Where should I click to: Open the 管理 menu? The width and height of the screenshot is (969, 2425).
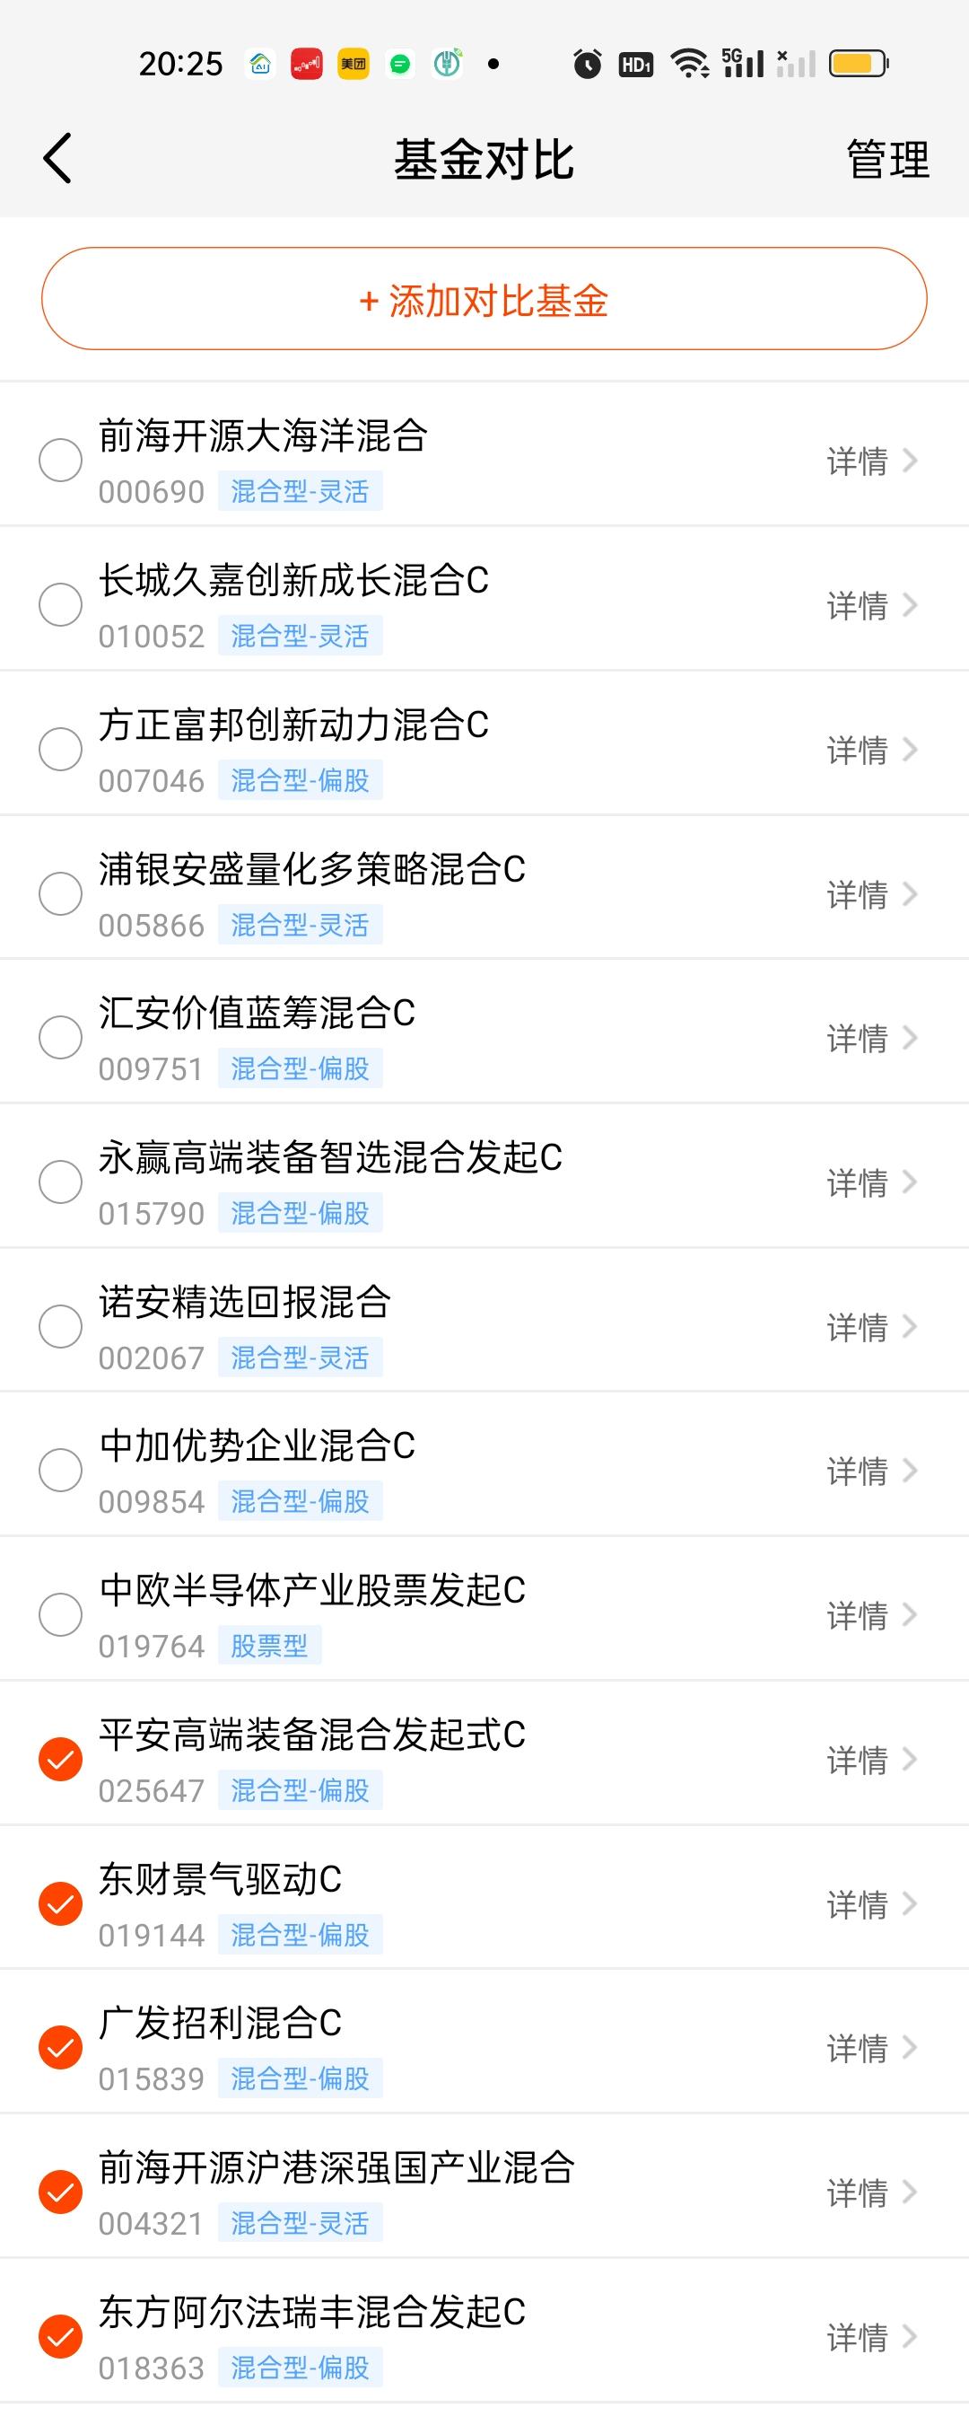click(887, 159)
